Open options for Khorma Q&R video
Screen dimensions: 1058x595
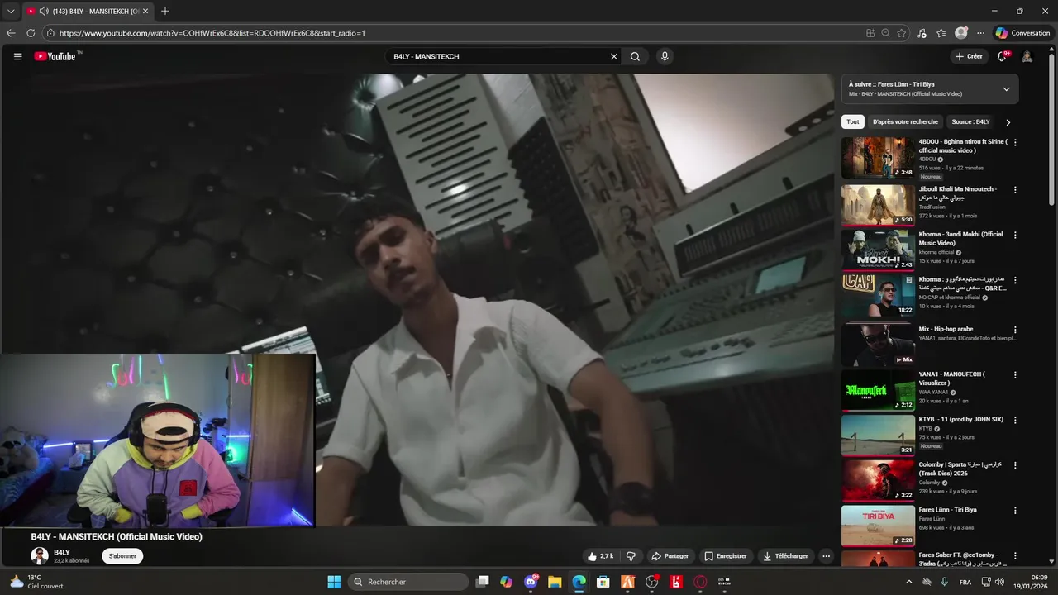coord(1015,280)
